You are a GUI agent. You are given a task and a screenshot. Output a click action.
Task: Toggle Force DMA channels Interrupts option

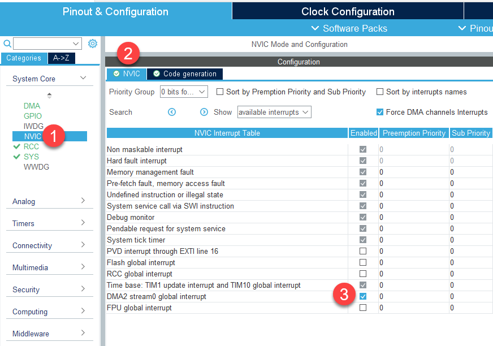[x=380, y=112]
